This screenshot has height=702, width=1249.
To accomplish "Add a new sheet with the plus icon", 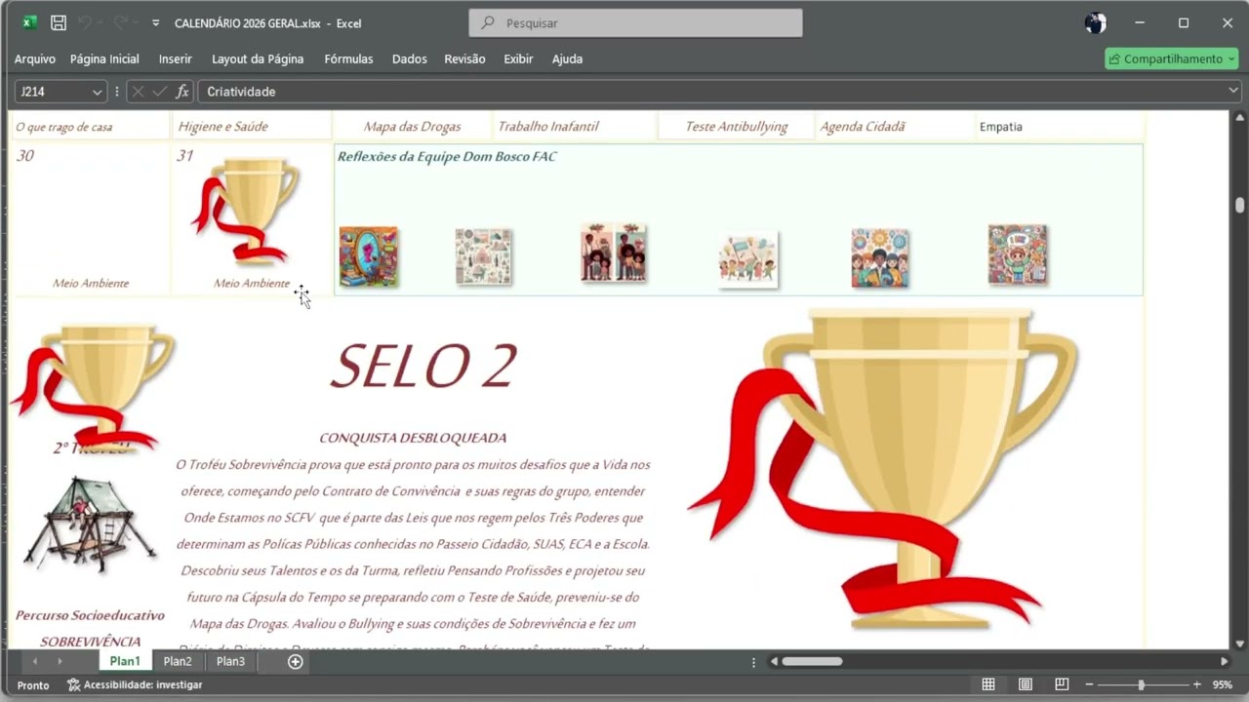I will click(x=296, y=662).
